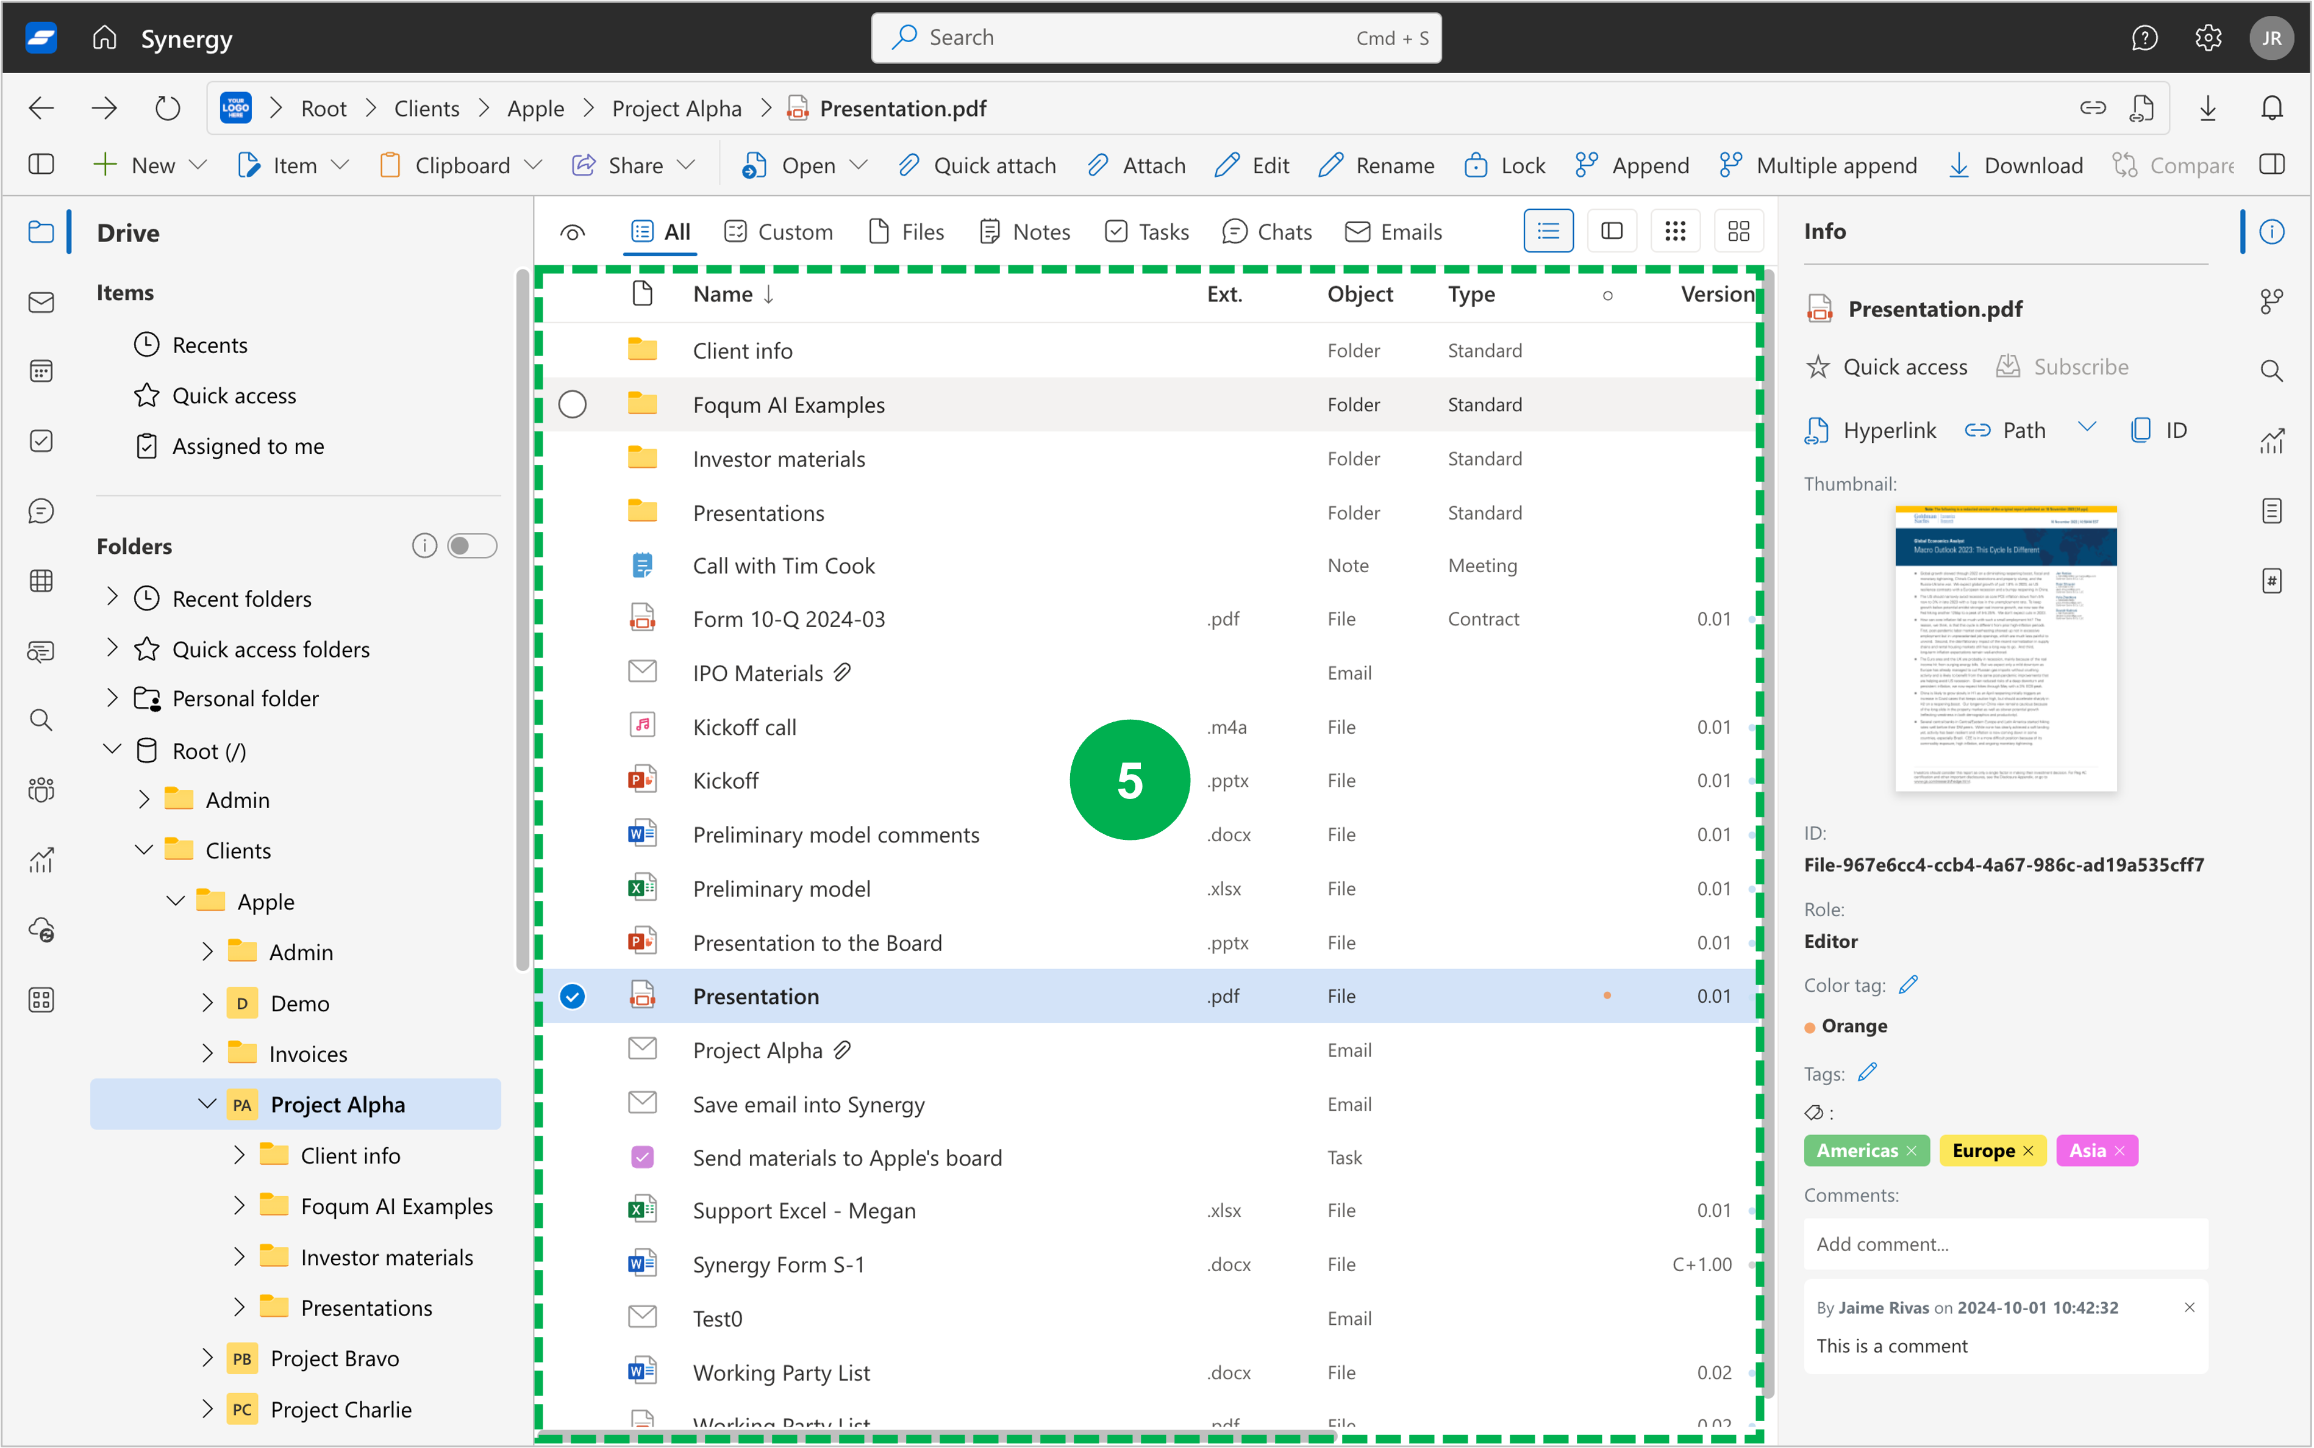Toggle the right panel icon at the toolbar end

point(2271,165)
